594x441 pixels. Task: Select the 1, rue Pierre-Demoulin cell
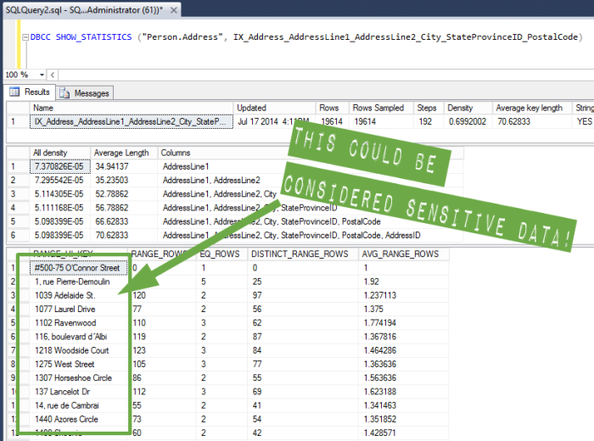(x=78, y=282)
